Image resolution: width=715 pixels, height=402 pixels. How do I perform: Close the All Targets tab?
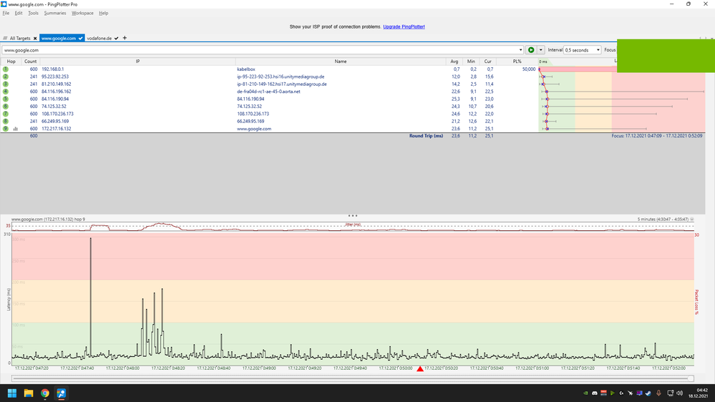[x=34, y=39]
